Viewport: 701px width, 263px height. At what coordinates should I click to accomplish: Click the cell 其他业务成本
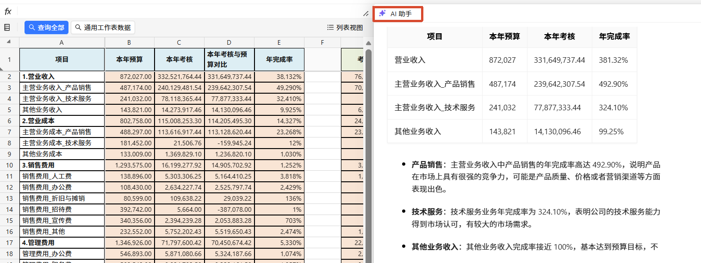(x=62, y=154)
